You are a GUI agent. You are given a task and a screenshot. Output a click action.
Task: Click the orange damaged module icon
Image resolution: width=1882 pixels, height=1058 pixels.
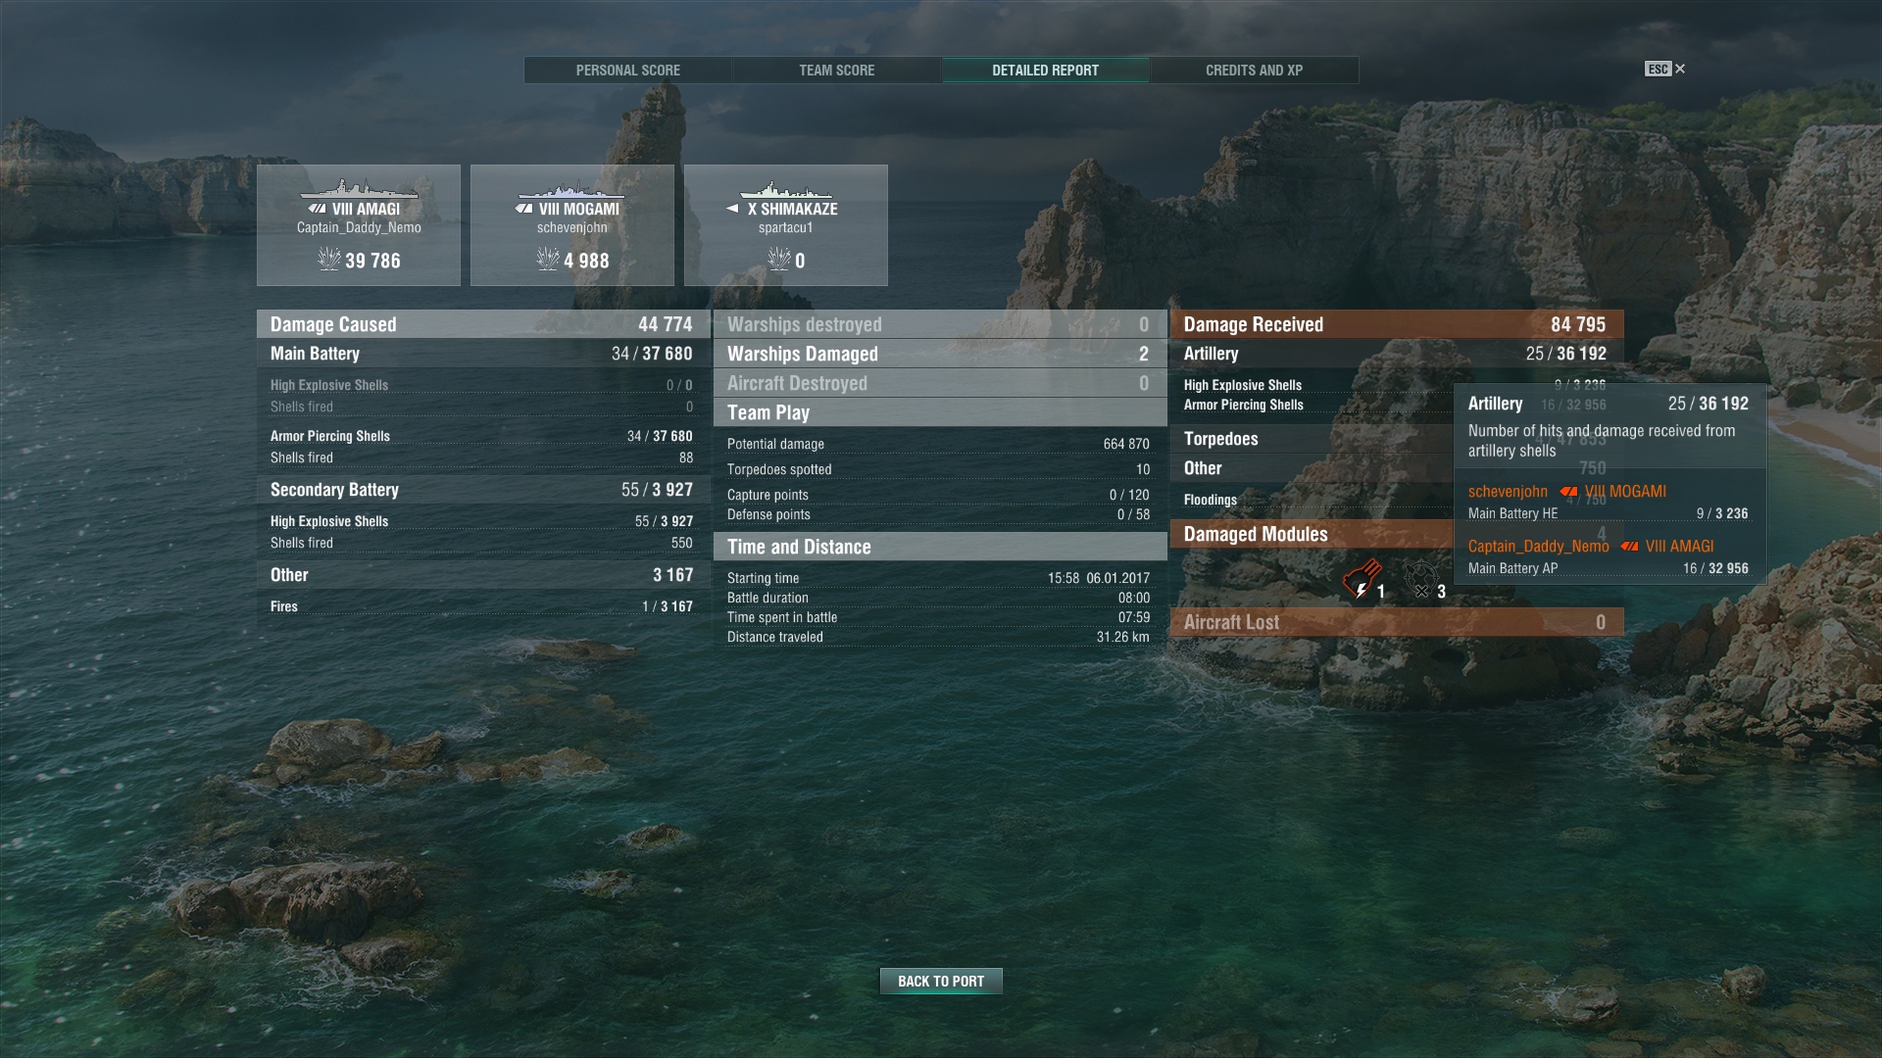(1362, 580)
